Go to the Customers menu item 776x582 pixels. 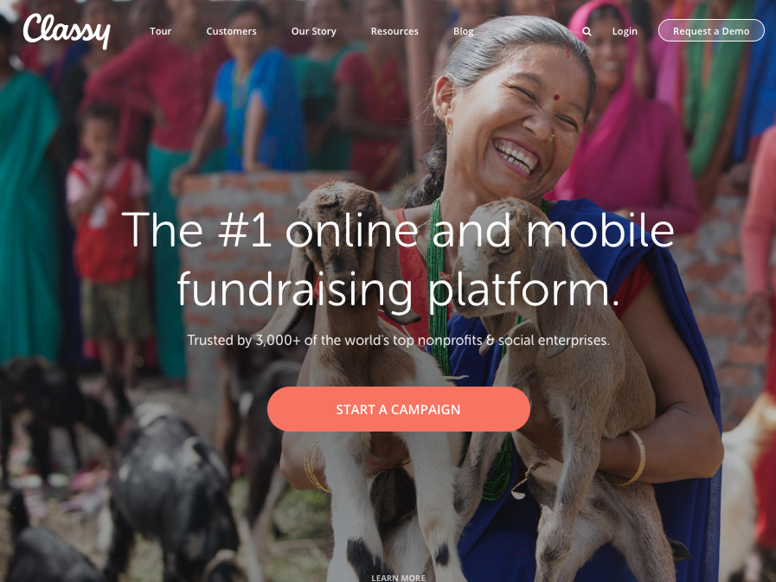point(231,31)
